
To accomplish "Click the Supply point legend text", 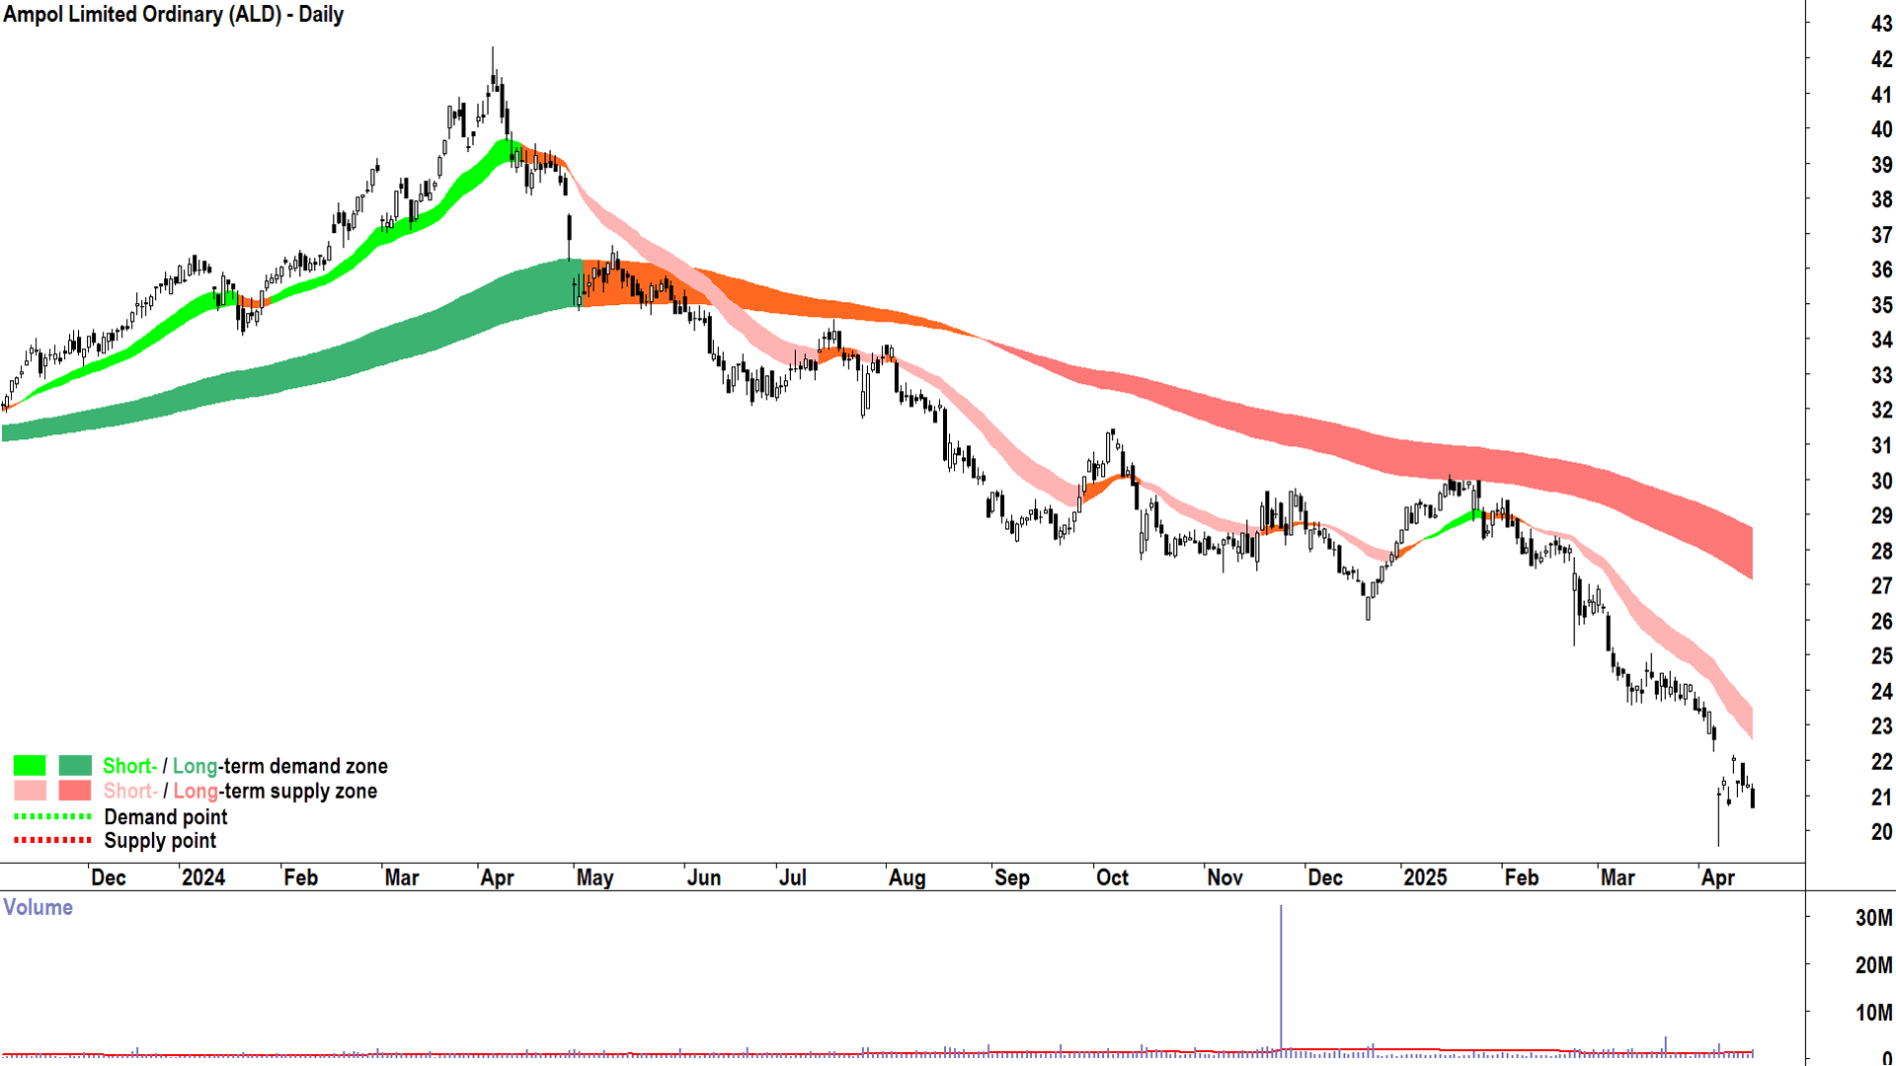I will pos(160,840).
